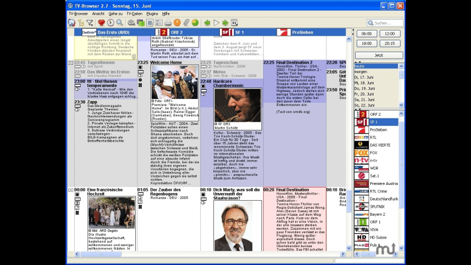471x265 pixels.
Task: Select Premiere Austria in channel list
Action: [376, 183]
